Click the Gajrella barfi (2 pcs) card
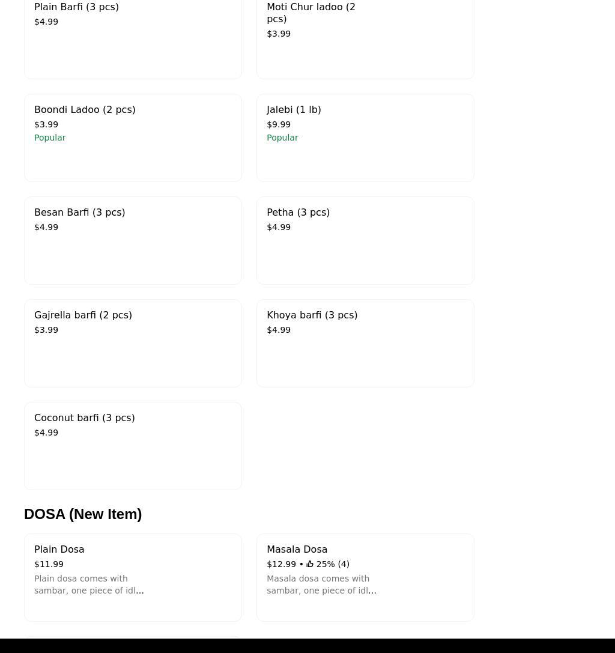Viewport: 615px width, 653px height. 133,343
